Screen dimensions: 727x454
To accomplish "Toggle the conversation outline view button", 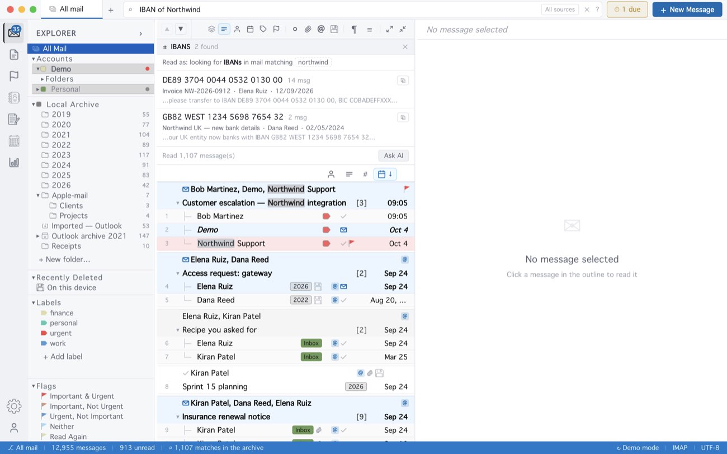I will coord(224,29).
